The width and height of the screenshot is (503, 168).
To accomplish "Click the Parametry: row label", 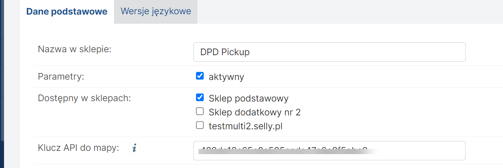I will click(x=61, y=77).
